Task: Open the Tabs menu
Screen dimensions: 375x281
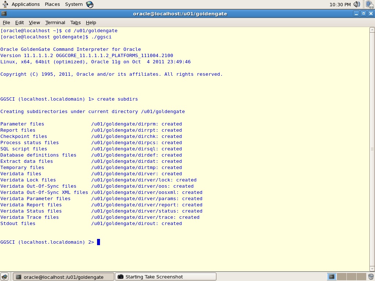Action: point(75,22)
